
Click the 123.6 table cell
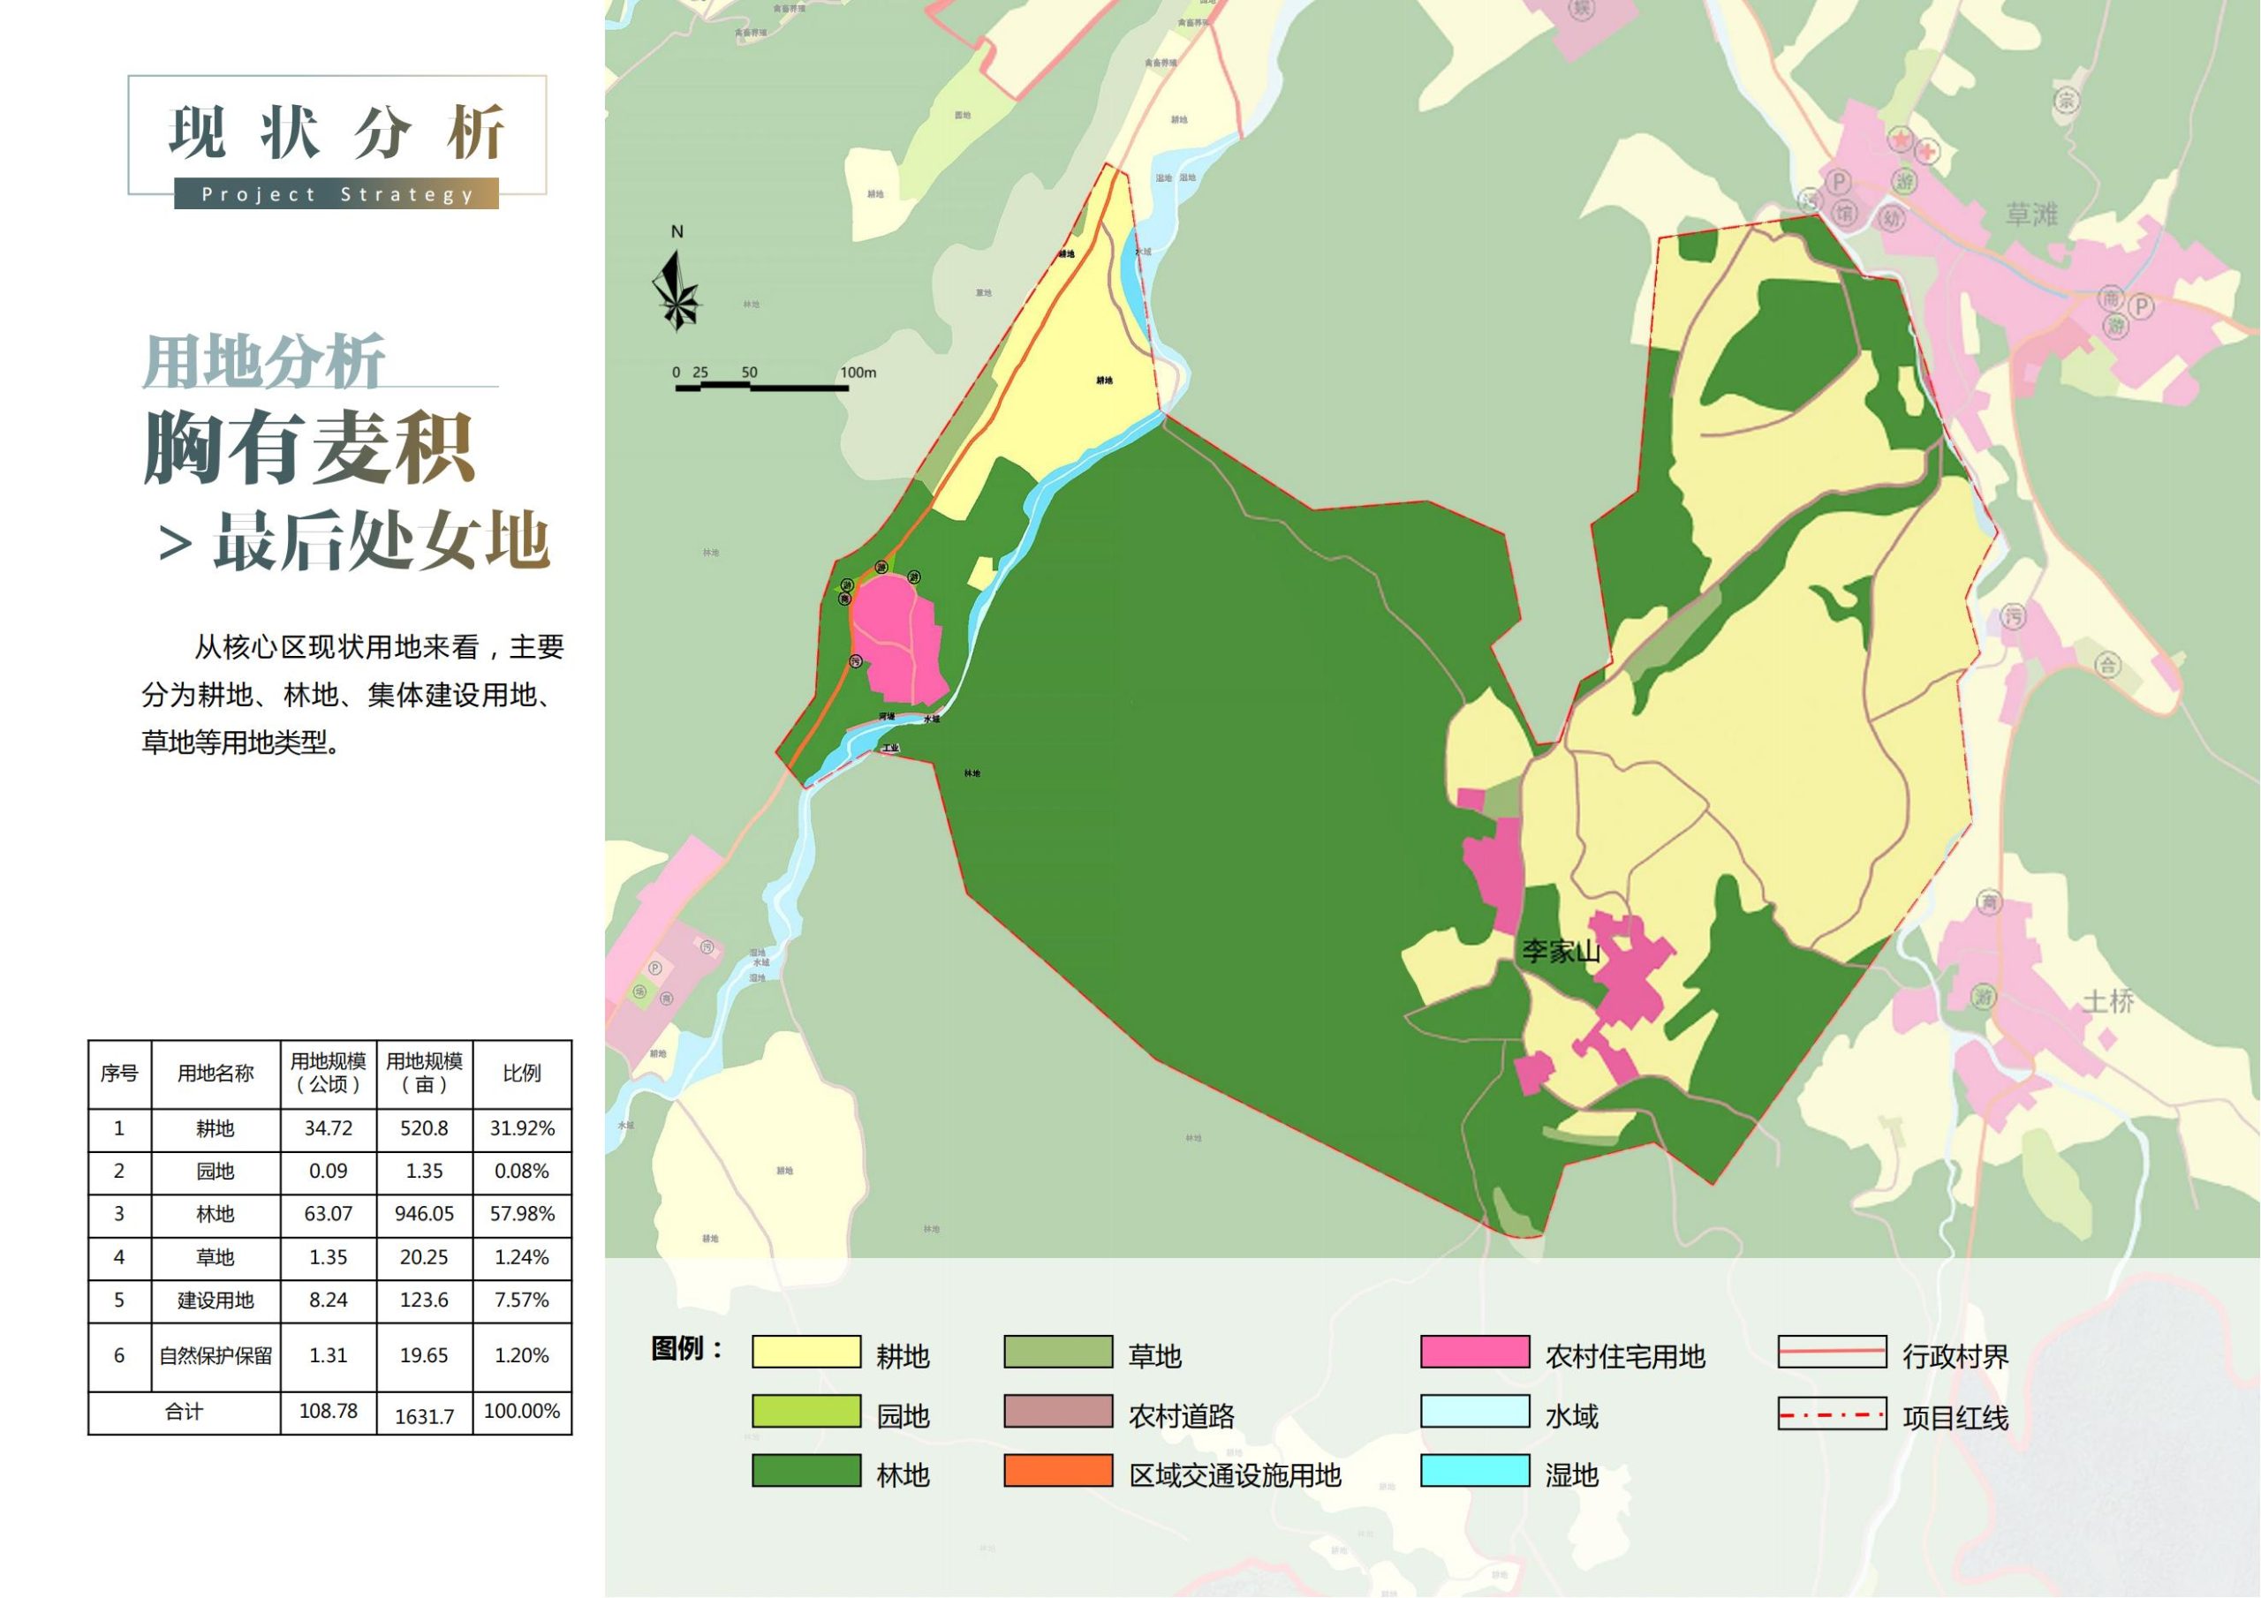425,1300
